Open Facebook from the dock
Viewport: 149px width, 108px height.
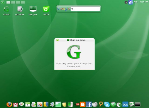click(x=89, y=104)
